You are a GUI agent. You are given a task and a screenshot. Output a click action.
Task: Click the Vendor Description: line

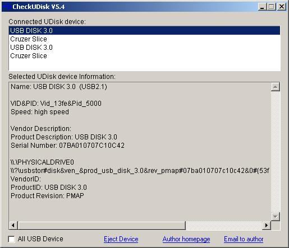click(41, 129)
